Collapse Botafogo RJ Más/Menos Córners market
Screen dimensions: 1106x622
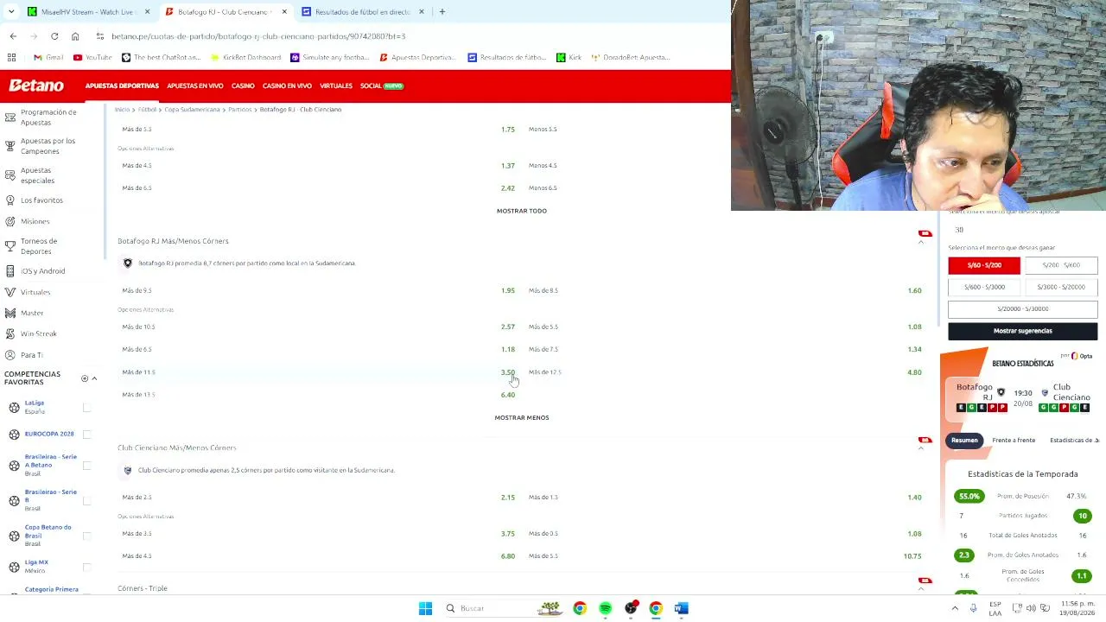[x=920, y=243]
